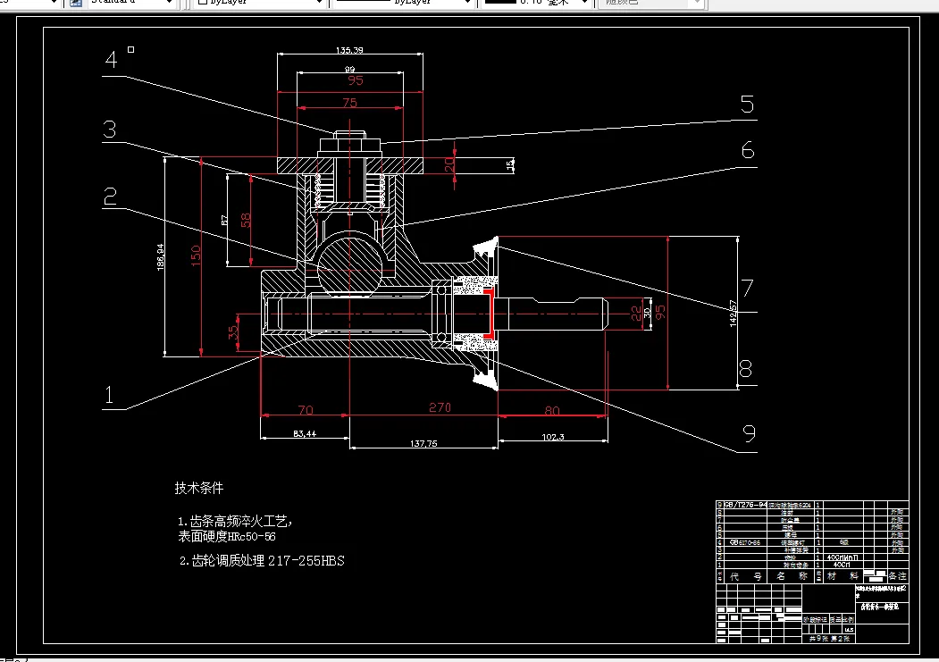Screen dimensions: 939x662
Task: Select part callout number 2
Action: click(x=110, y=197)
